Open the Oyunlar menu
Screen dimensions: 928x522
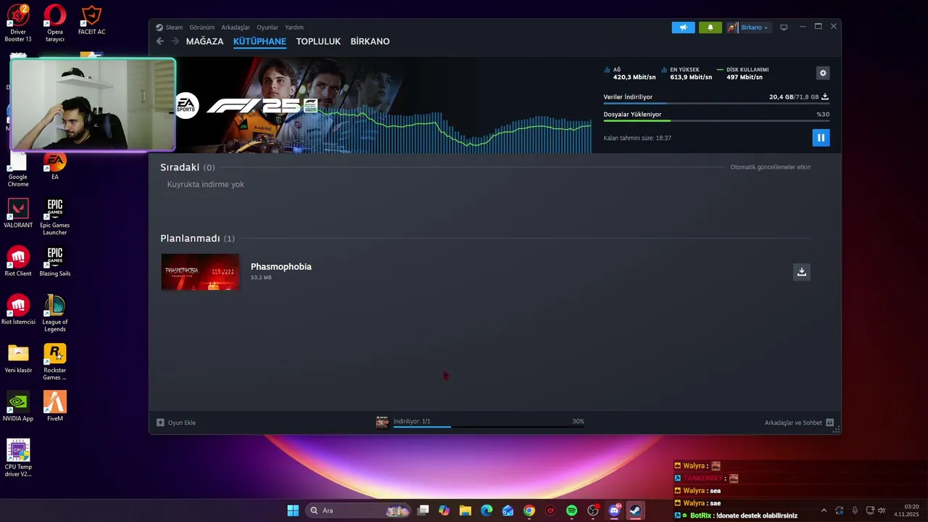(x=268, y=28)
